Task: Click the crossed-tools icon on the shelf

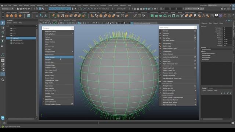Action: tap(182, 16)
